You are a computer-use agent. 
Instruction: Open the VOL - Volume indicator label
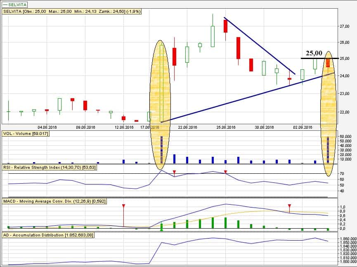click(26, 134)
